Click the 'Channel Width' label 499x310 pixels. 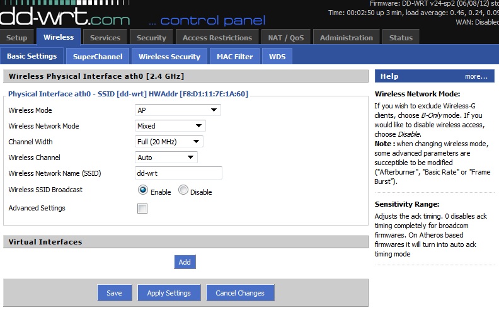click(30, 142)
